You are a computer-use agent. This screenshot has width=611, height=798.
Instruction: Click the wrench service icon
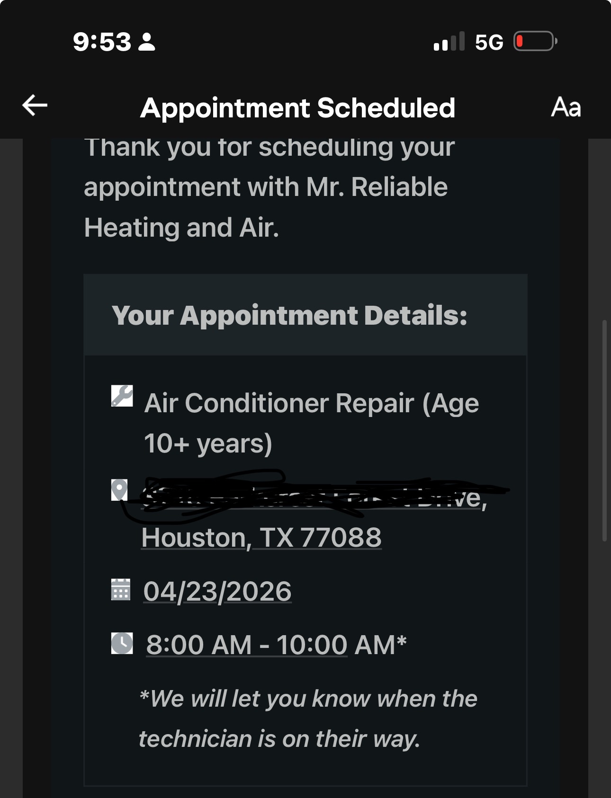coord(122,396)
